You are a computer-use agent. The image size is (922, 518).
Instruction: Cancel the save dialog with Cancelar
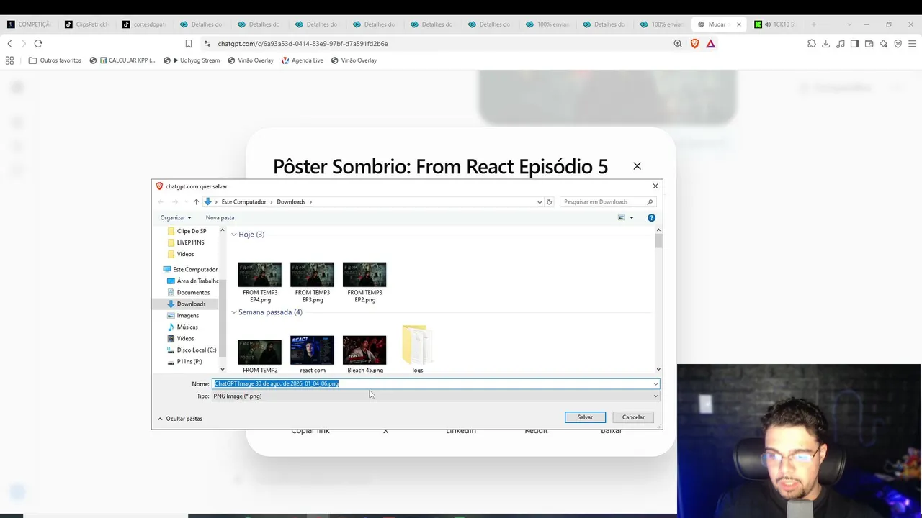click(x=633, y=417)
